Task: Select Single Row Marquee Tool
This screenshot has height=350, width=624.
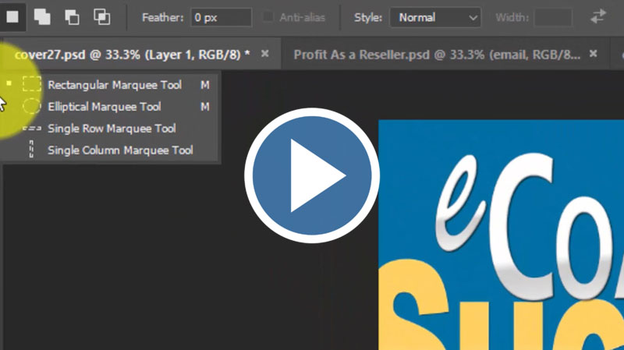Action: point(112,129)
